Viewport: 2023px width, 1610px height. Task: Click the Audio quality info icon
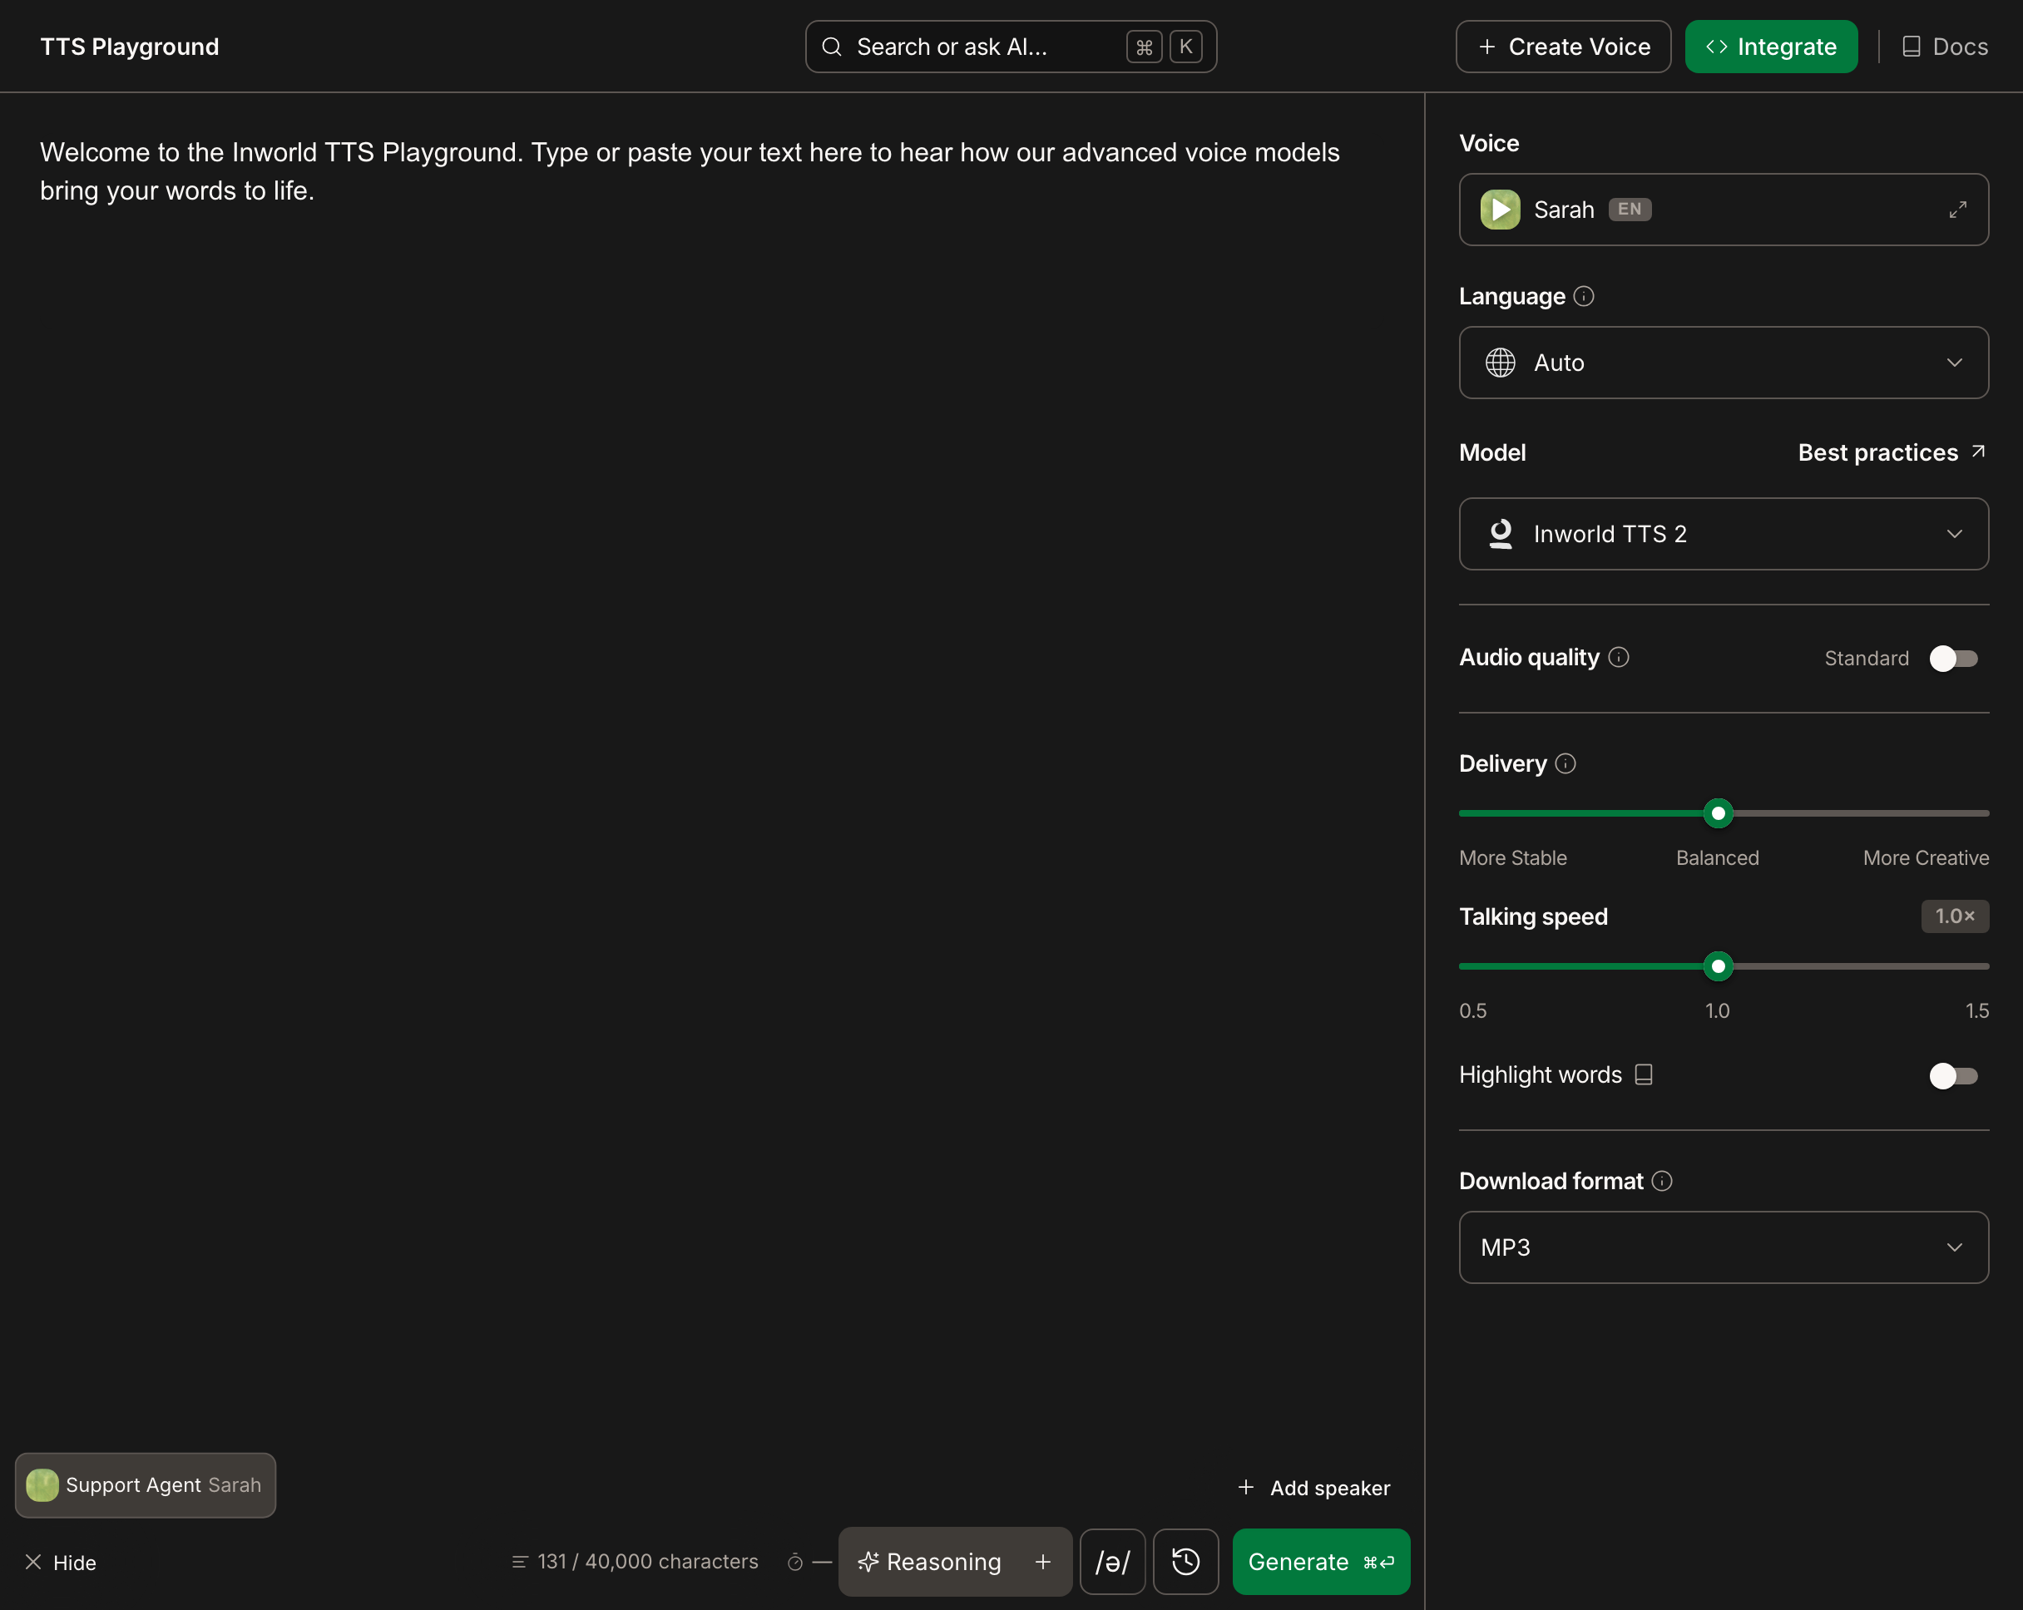click(1619, 657)
